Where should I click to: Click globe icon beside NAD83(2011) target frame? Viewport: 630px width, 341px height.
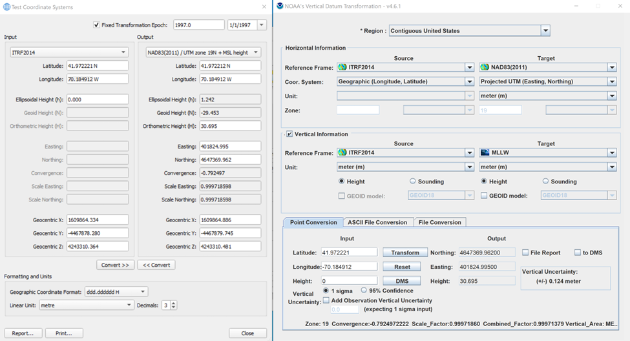pos(486,67)
